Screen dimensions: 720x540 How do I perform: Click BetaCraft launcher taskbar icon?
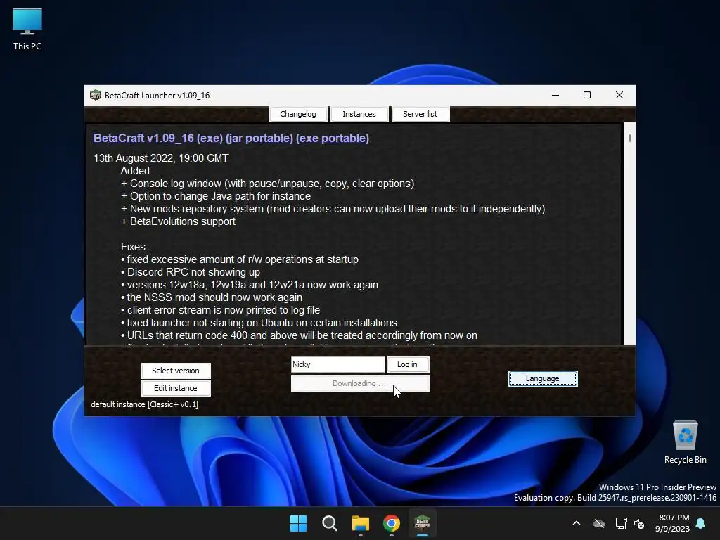click(423, 523)
